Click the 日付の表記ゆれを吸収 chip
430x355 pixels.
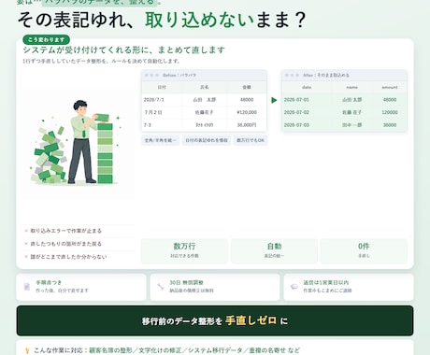pos(207,140)
